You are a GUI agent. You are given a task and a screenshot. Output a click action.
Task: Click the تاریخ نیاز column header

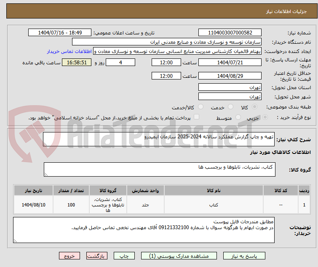point(33,190)
